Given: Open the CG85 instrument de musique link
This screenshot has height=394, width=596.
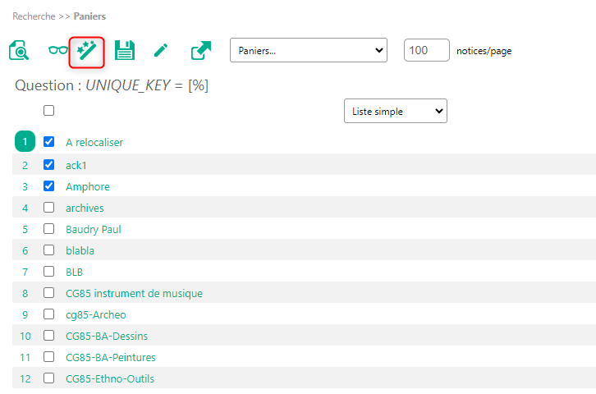Looking at the screenshot, I should 134,293.
